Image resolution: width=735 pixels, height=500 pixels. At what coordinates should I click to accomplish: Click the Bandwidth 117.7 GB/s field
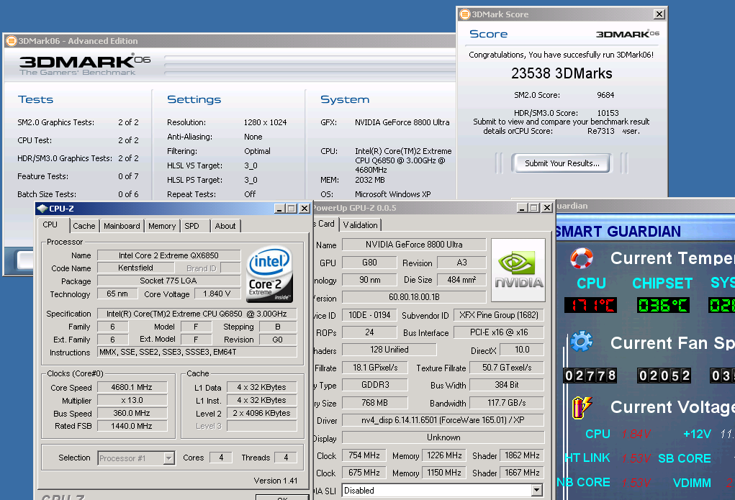(507, 403)
